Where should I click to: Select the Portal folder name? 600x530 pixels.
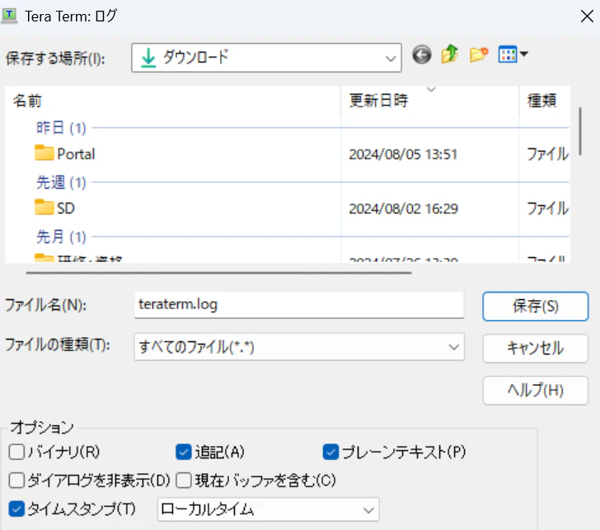[76, 154]
